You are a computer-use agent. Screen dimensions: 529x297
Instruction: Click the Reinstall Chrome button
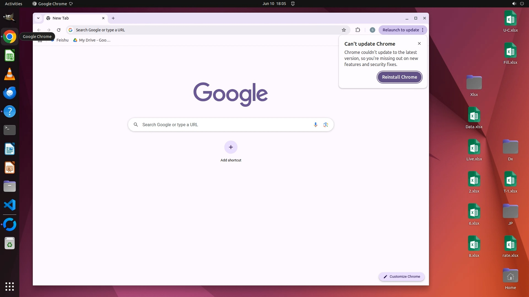coord(399,77)
